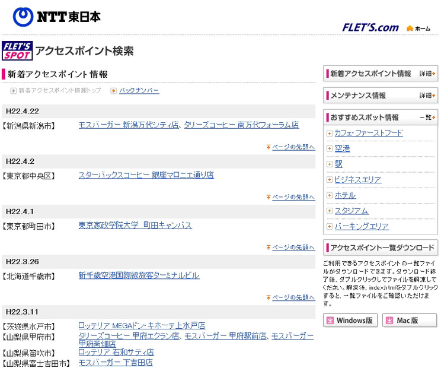Screen dimensions: 441x368
Task: Click ページの先頭へ under H22.4.2
Action: tap(293, 197)
